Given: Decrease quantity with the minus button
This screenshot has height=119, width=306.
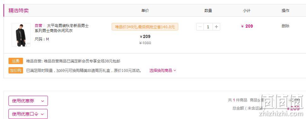Looking at the screenshot, I should tap(200, 27).
